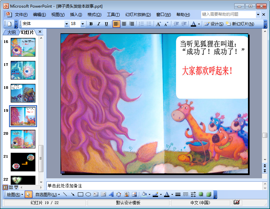The image size is (270, 209).
Task: Open the 工具(T) menu
Action: pyautogui.click(x=113, y=15)
